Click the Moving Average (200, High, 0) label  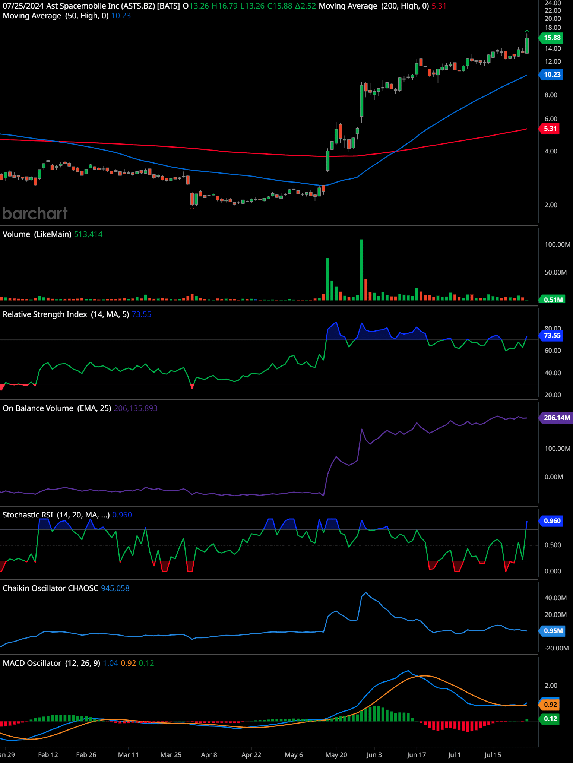click(x=374, y=6)
